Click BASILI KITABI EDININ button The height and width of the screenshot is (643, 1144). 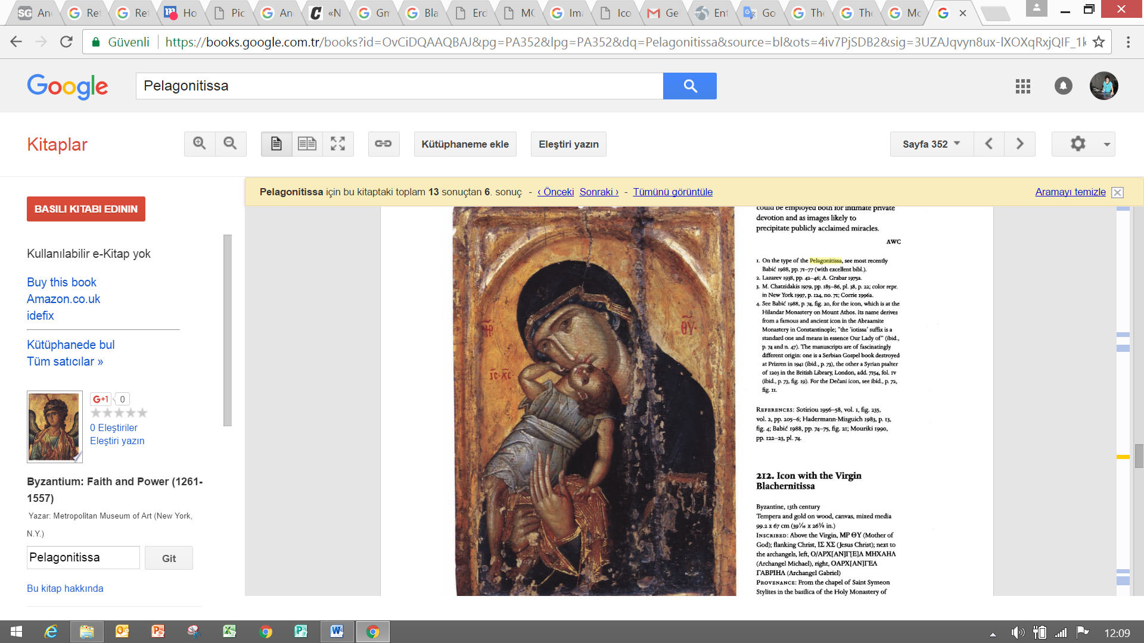coord(86,209)
